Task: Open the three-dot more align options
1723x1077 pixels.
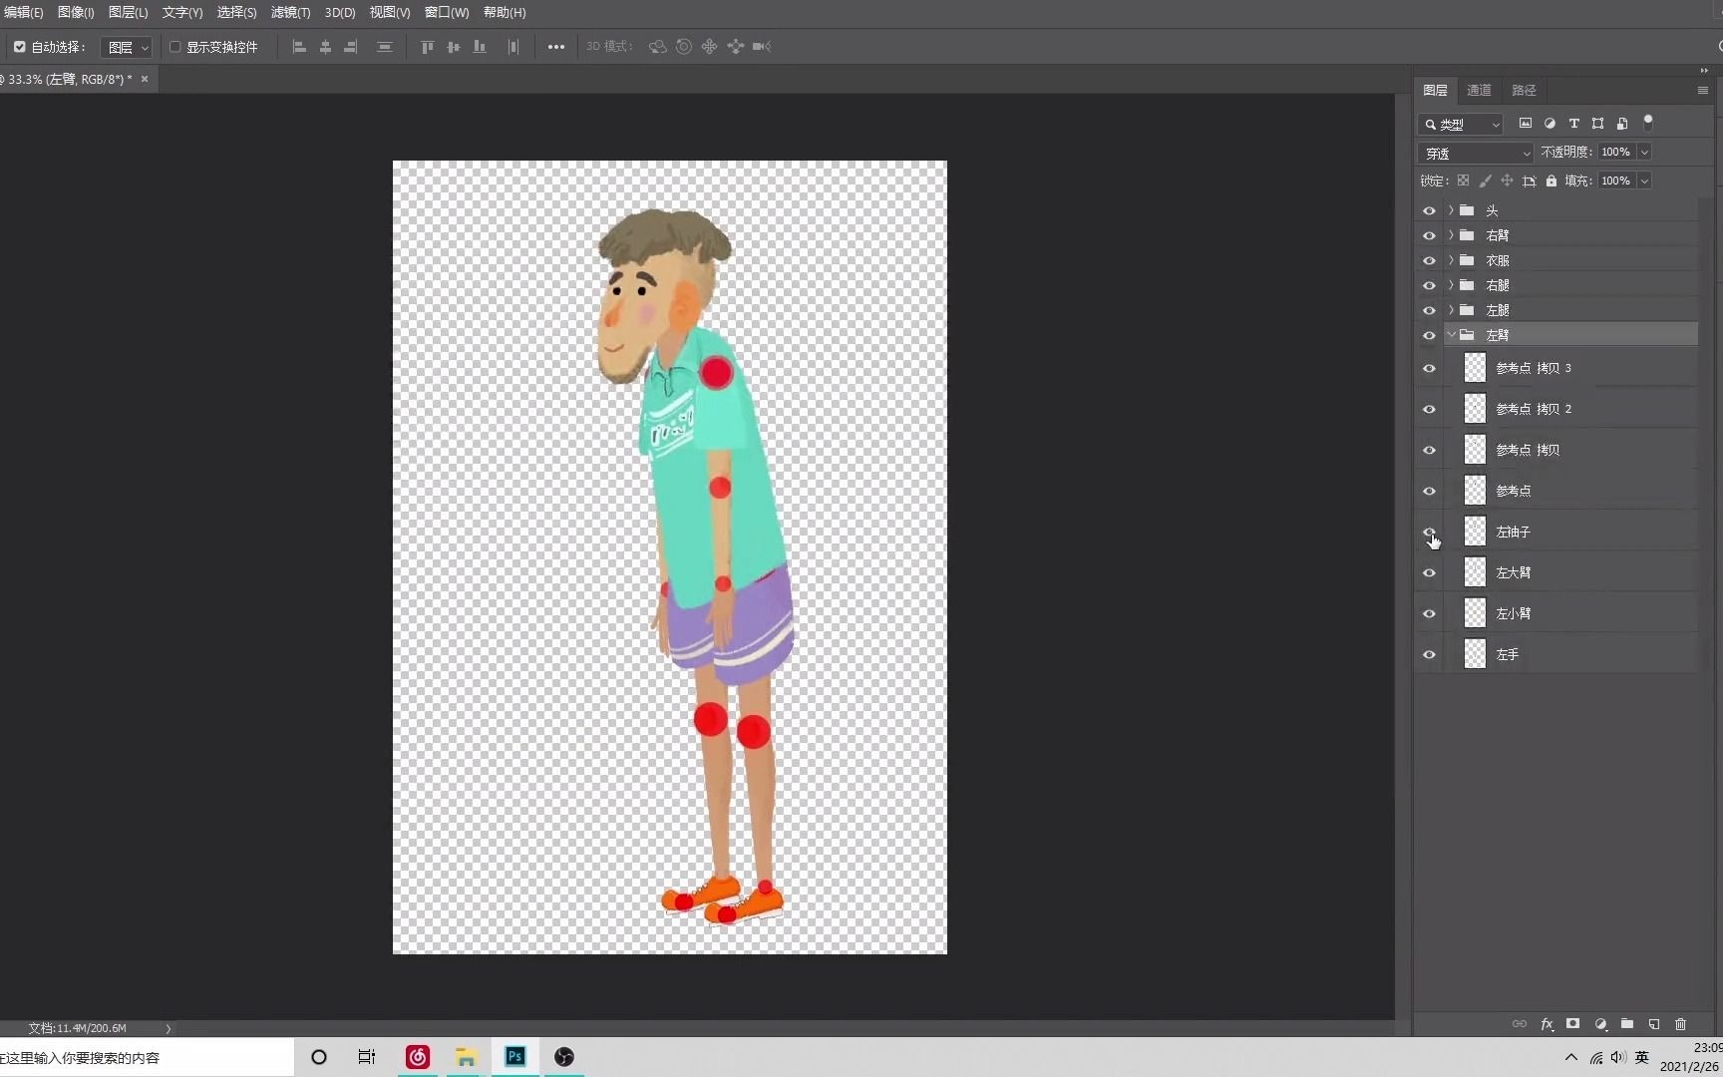Action: (x=556, y=47)
